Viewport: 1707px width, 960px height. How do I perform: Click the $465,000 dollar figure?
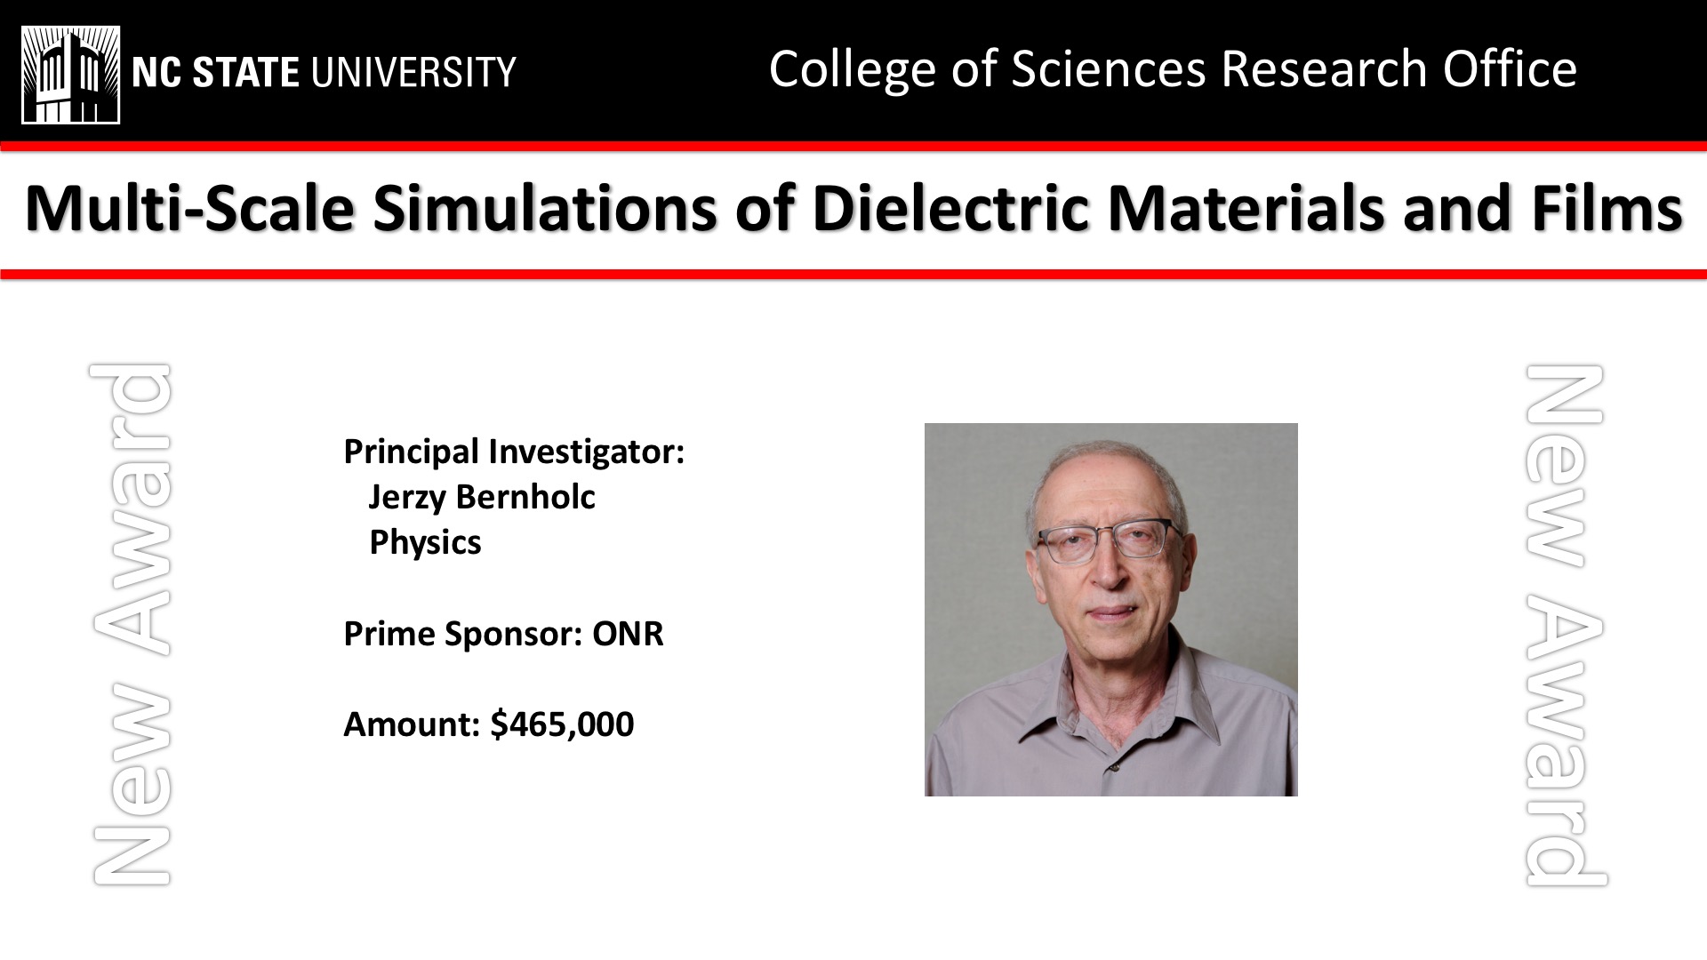click(562, 724)
